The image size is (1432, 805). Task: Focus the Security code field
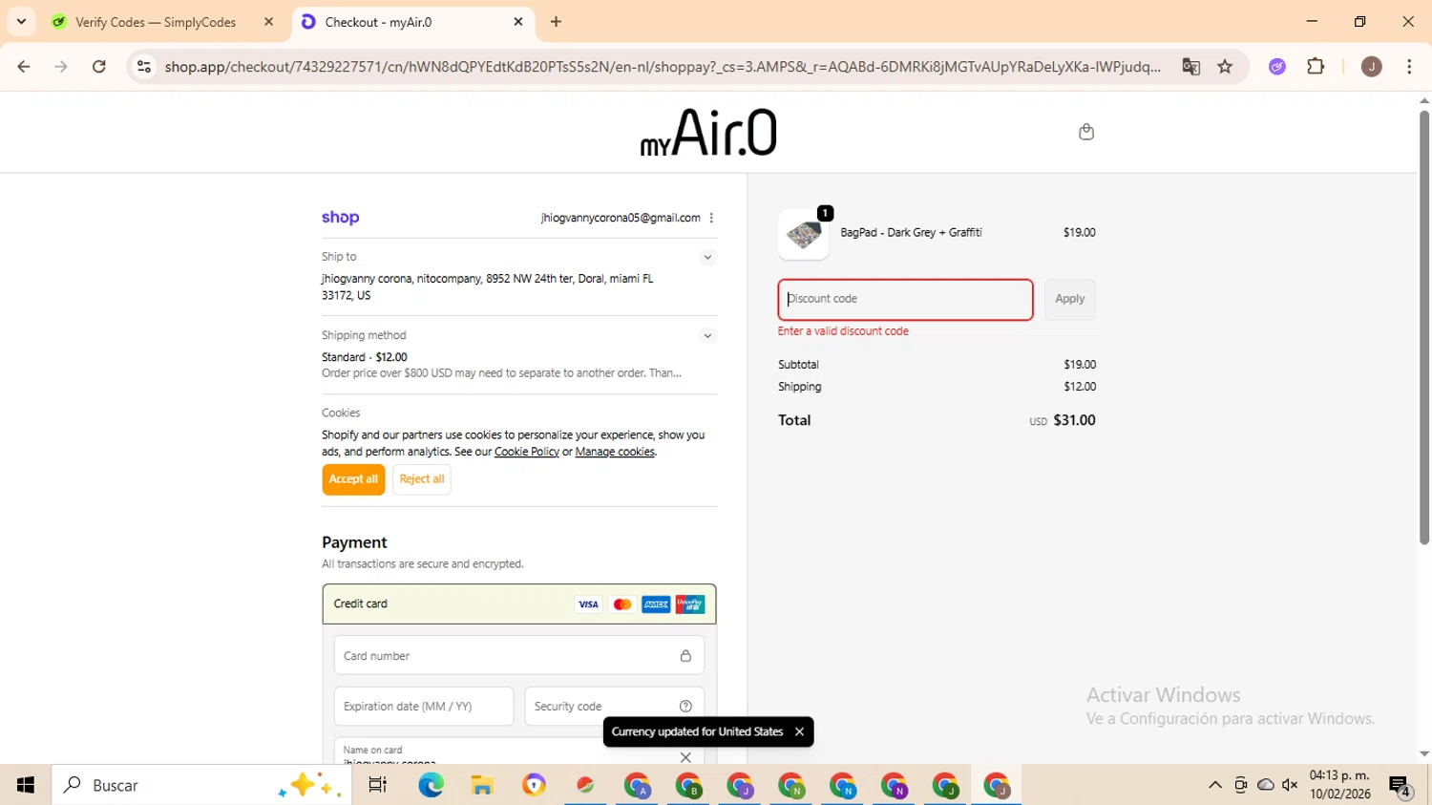(x=615, y=707)
